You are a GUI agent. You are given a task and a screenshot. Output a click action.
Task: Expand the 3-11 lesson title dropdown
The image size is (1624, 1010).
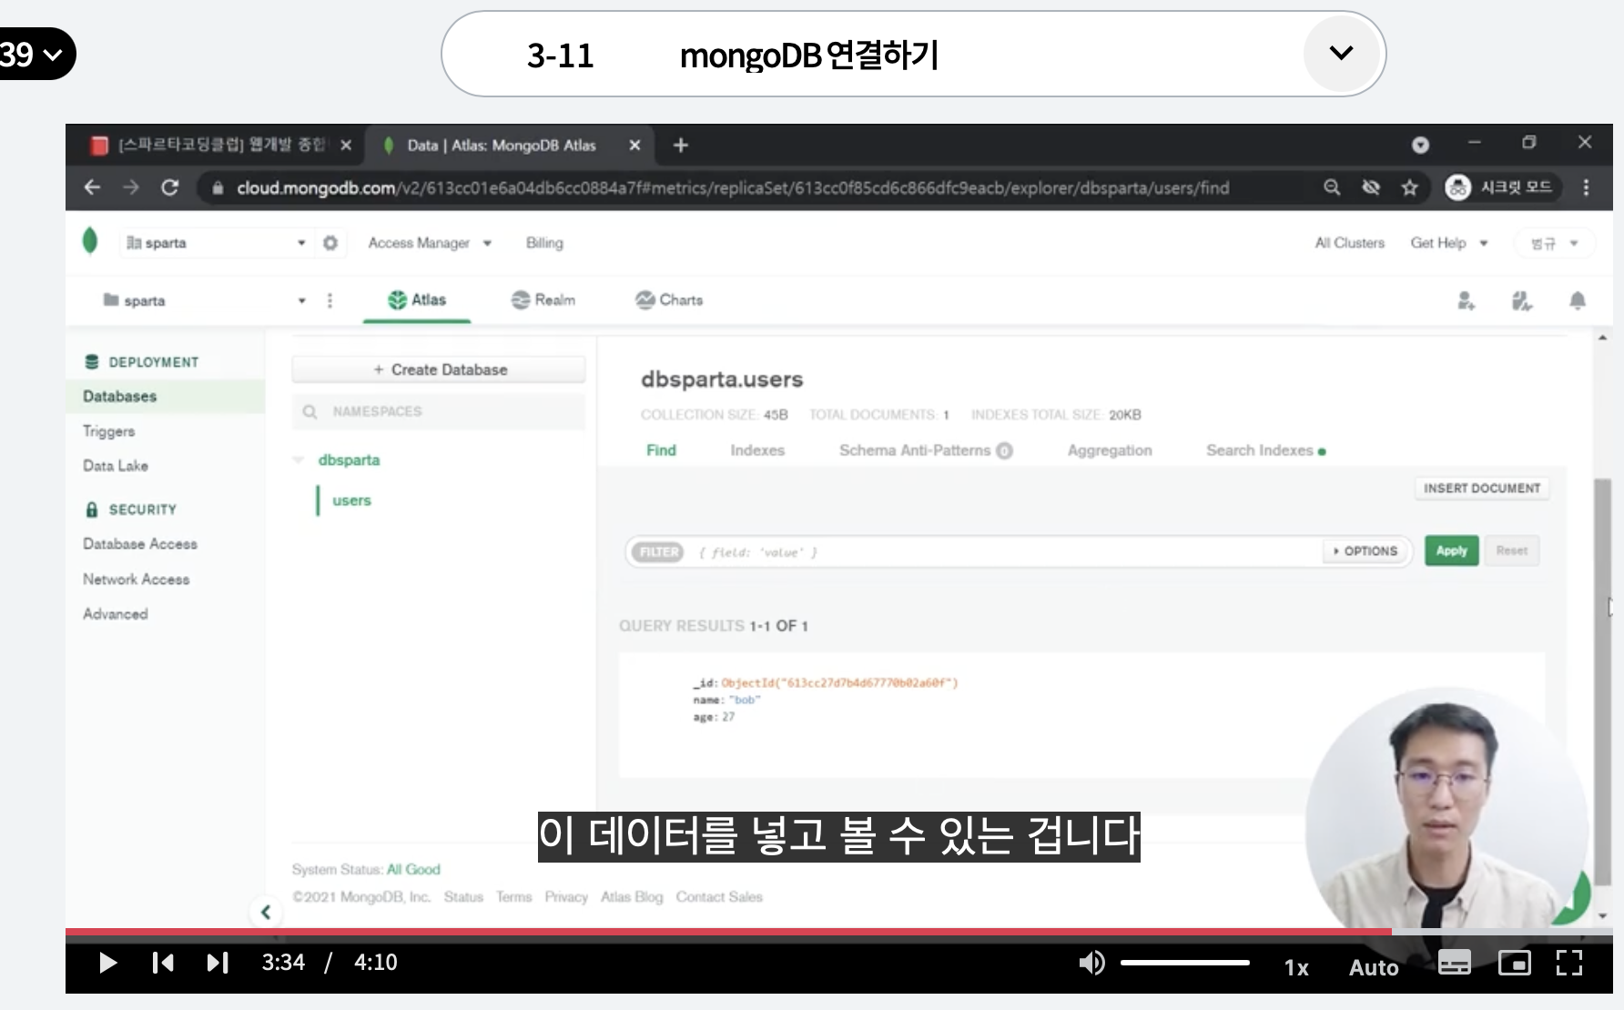[x=1341, y=54]
